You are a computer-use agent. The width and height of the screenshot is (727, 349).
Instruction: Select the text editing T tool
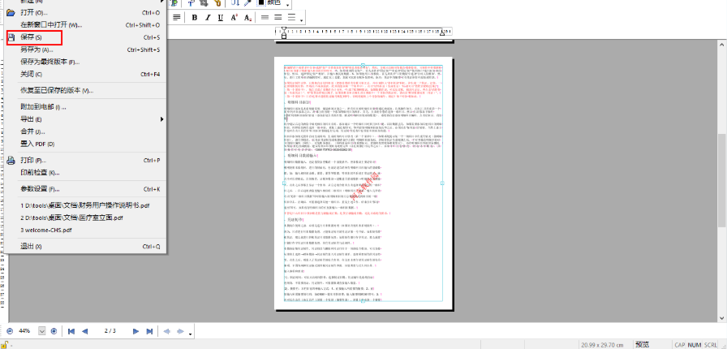coord(191,2)
